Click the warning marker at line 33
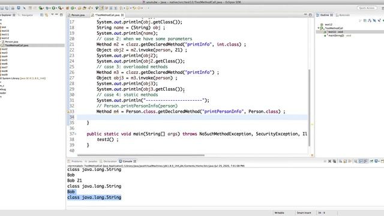This screenshot has height=216, width=384. coord(68,112)
